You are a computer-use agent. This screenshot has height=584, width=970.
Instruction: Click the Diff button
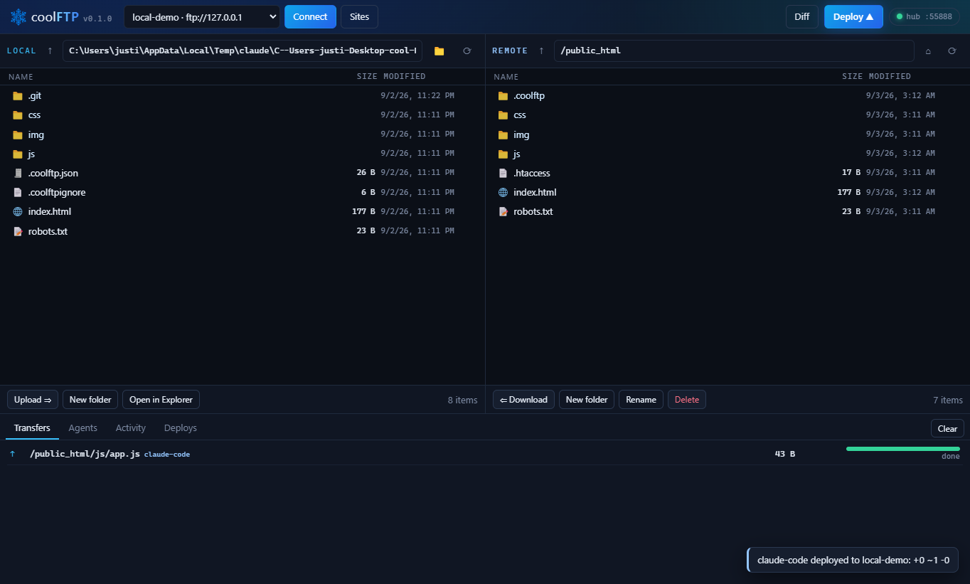(x=801, y=16)
